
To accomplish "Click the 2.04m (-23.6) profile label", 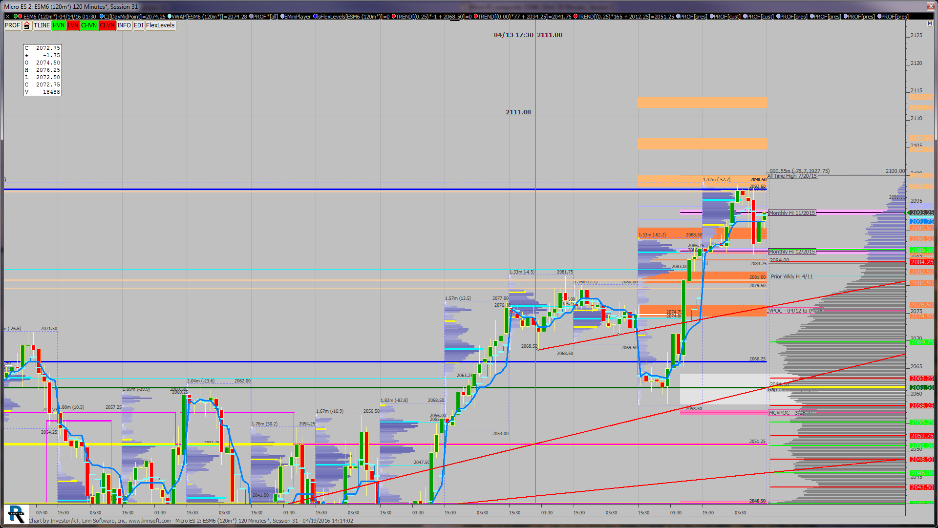I will pyautogui.click(x=201, y=381).
